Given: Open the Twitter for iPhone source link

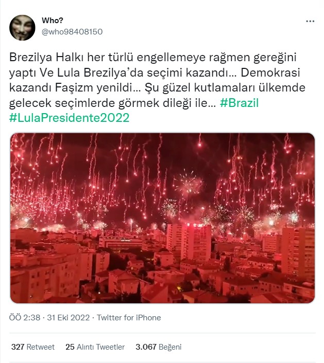Looking at the screenshot, I should tap(129, 317).
